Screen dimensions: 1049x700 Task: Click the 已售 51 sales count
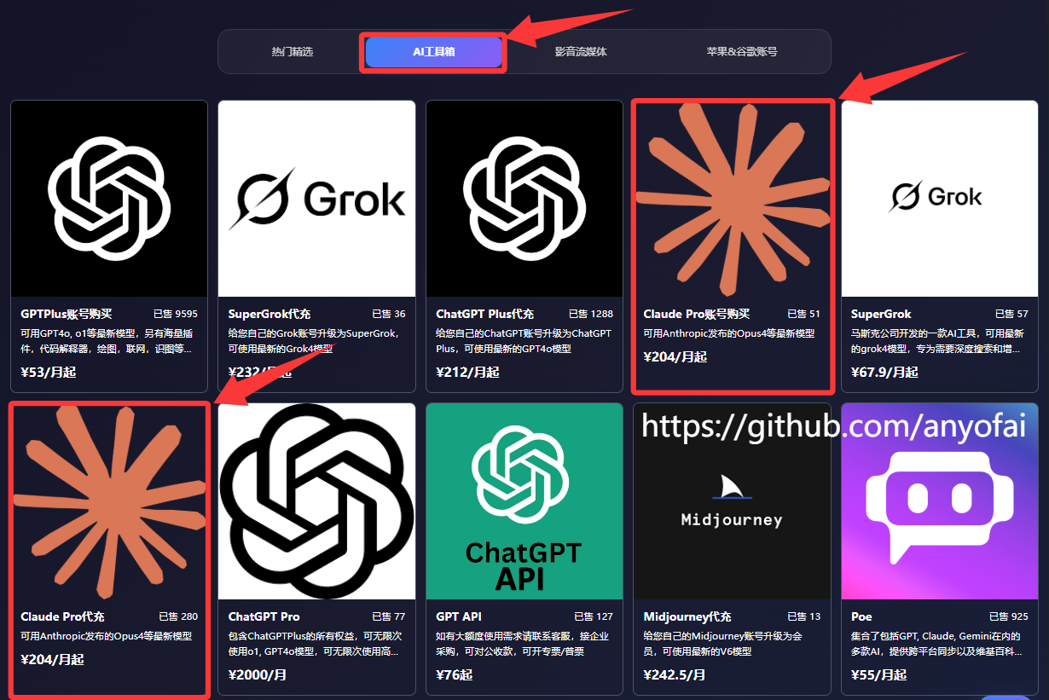pyautogui.click(x=803, y=314)
